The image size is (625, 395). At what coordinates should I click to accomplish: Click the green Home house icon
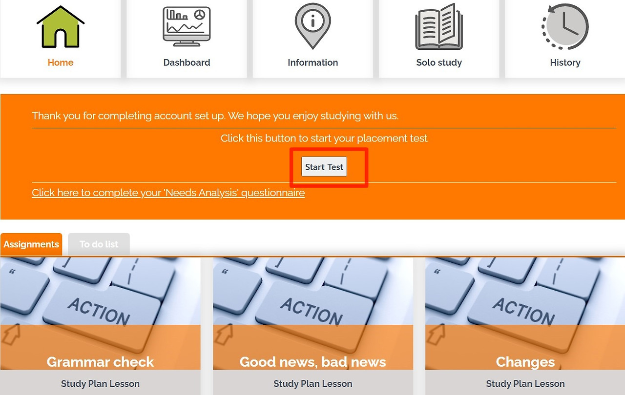(61, 27)
